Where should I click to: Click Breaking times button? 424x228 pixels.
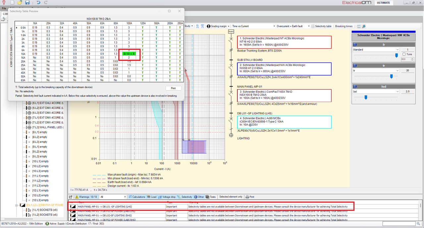click(x=344, y=26)
